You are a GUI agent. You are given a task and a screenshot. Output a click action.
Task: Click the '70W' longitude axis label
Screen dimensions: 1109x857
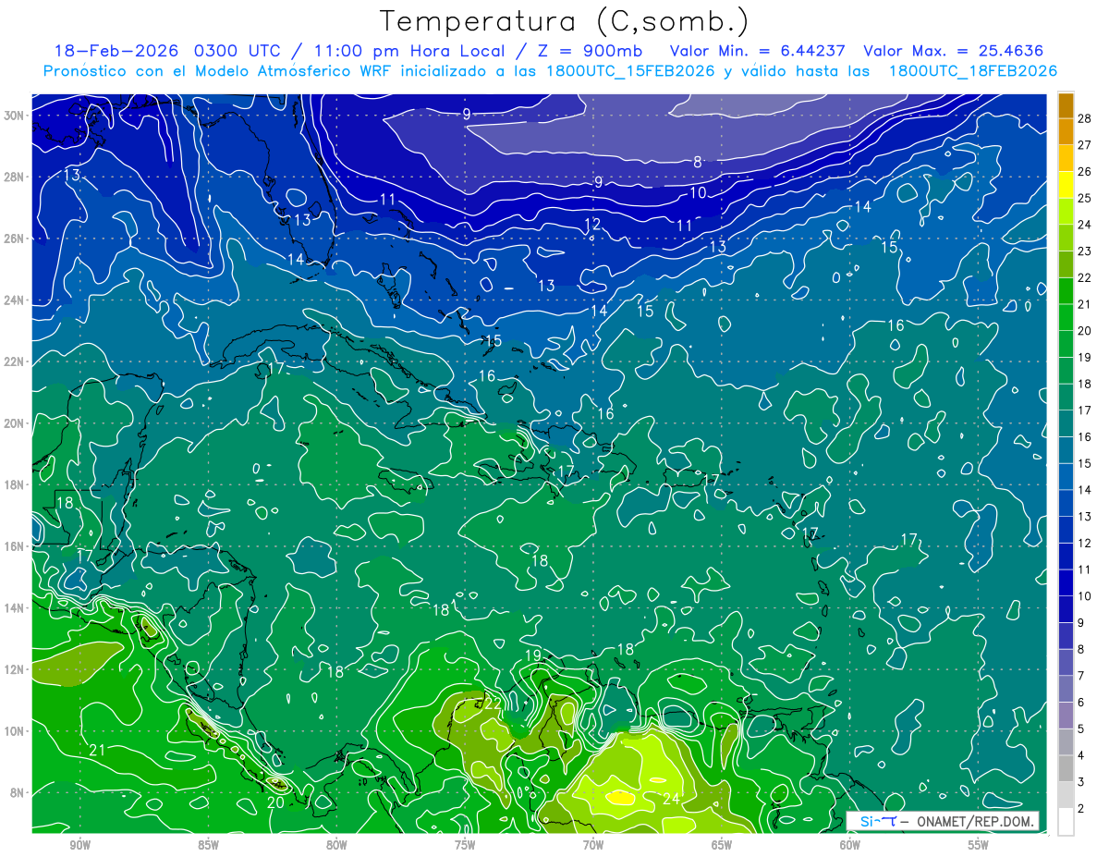pyautogui.click(x=593, y=845)
